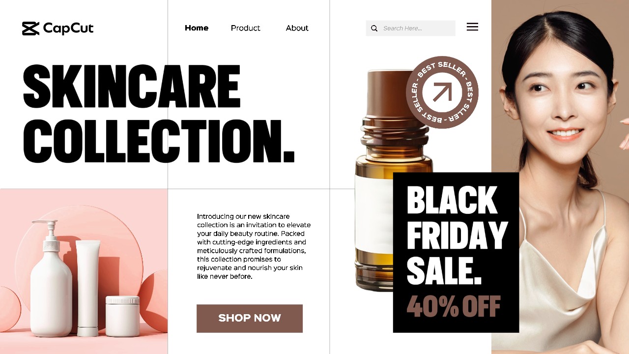The width and height of the screenshot is (629, 354).
Task: Open the Home nav item
Action: pos(197,28)
